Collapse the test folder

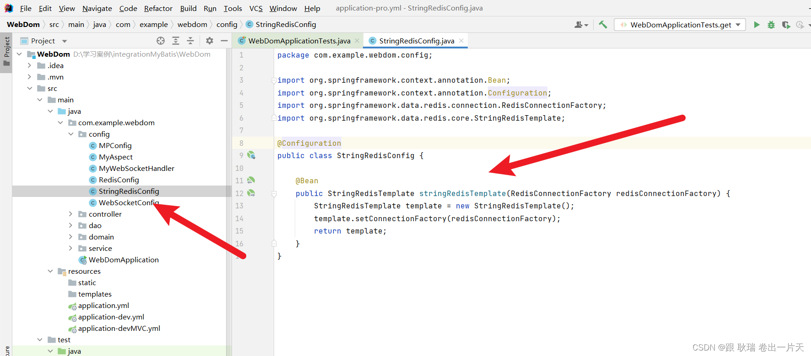(x=40, y=340)
